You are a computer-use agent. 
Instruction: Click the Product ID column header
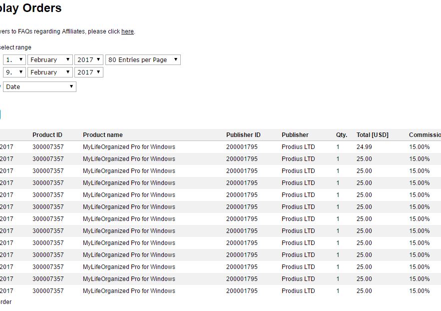point(47,135)
